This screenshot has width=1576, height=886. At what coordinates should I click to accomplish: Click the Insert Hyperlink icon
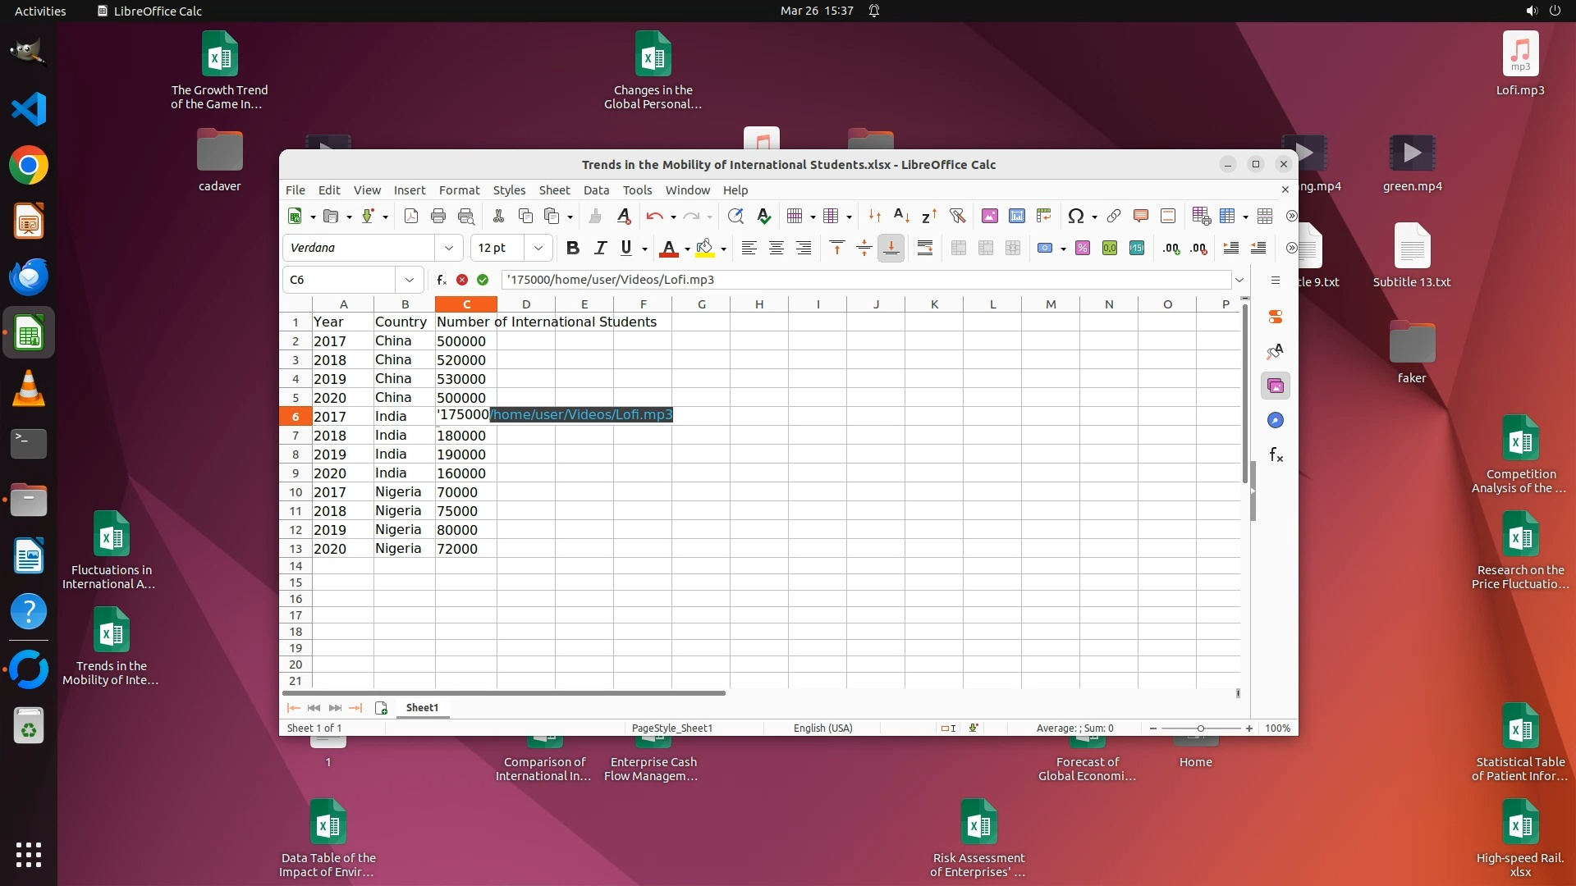tap(1114, 216)
